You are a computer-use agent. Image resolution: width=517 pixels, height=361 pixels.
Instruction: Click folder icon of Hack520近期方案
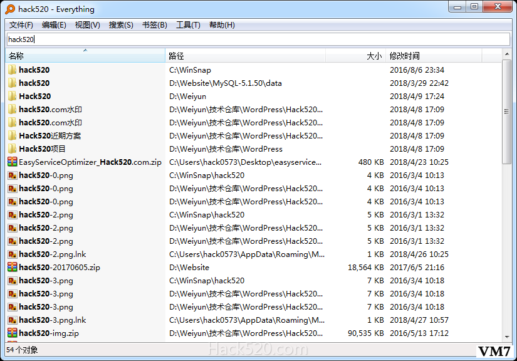12,135
